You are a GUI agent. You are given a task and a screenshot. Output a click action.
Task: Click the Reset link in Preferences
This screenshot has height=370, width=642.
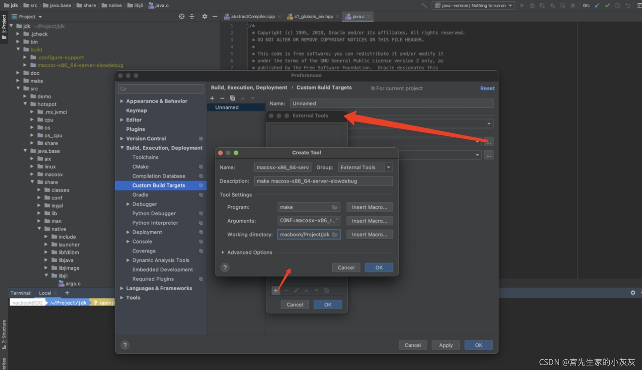487,88
